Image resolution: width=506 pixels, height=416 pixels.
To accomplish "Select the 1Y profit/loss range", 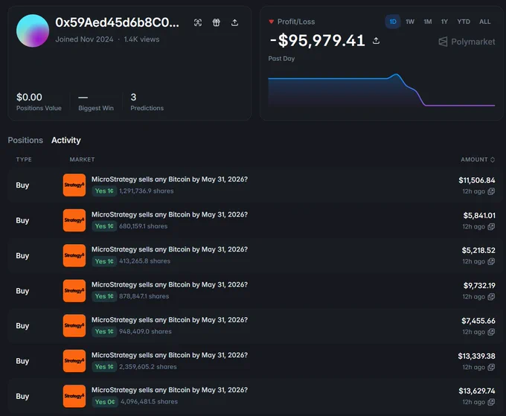I will [x=444, y=22].
